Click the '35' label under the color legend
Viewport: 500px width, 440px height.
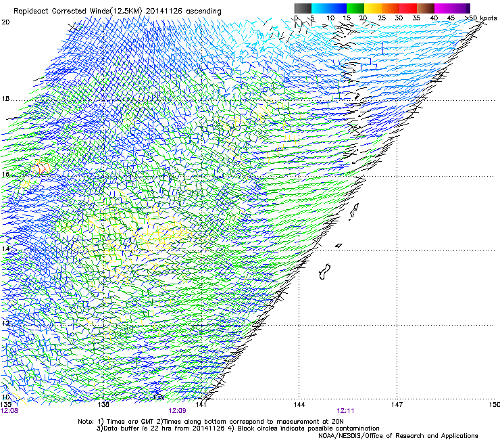(x=416, y=18)
